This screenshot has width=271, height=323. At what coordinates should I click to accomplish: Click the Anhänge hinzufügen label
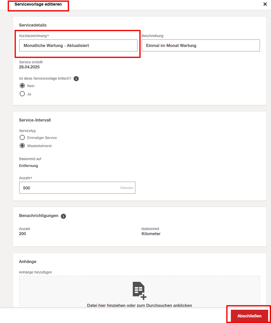pos(36,272)
